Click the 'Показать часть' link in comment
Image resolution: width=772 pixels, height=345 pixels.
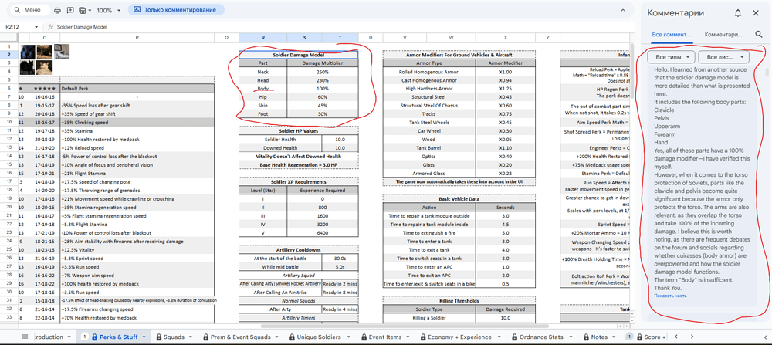[x=670, y=296]
